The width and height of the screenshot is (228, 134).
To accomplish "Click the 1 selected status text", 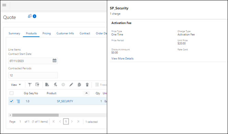I will point(92,122).
